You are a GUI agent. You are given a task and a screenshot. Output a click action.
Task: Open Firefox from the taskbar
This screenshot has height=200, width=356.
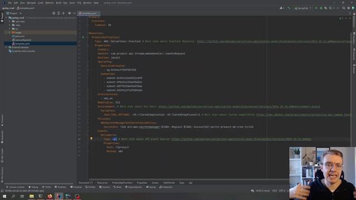(50, 196)
